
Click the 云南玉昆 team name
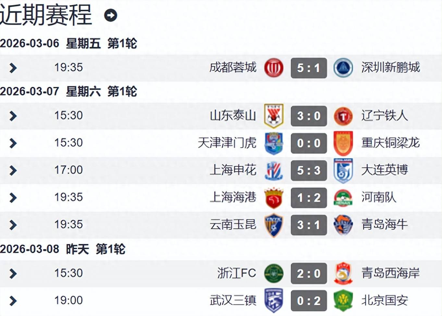[x=233, y=225]
